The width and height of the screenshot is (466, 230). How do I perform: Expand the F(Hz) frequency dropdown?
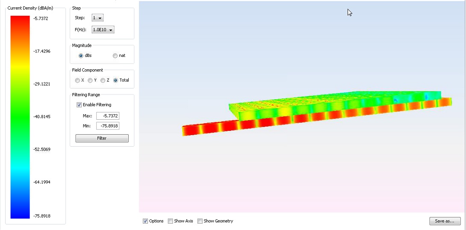[103, 30]
